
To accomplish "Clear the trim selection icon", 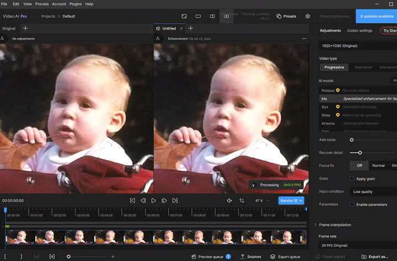I will 36,257.
